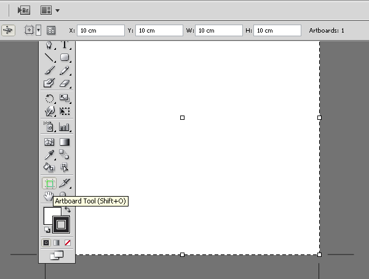Click the X position field

pos(101,31)
